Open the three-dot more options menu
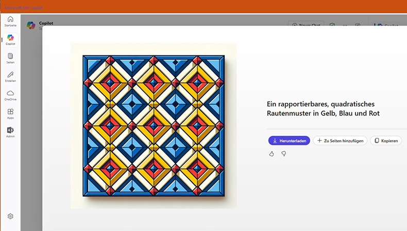The height and width of the screenshot is (231, 407). [x=345, y=25]
